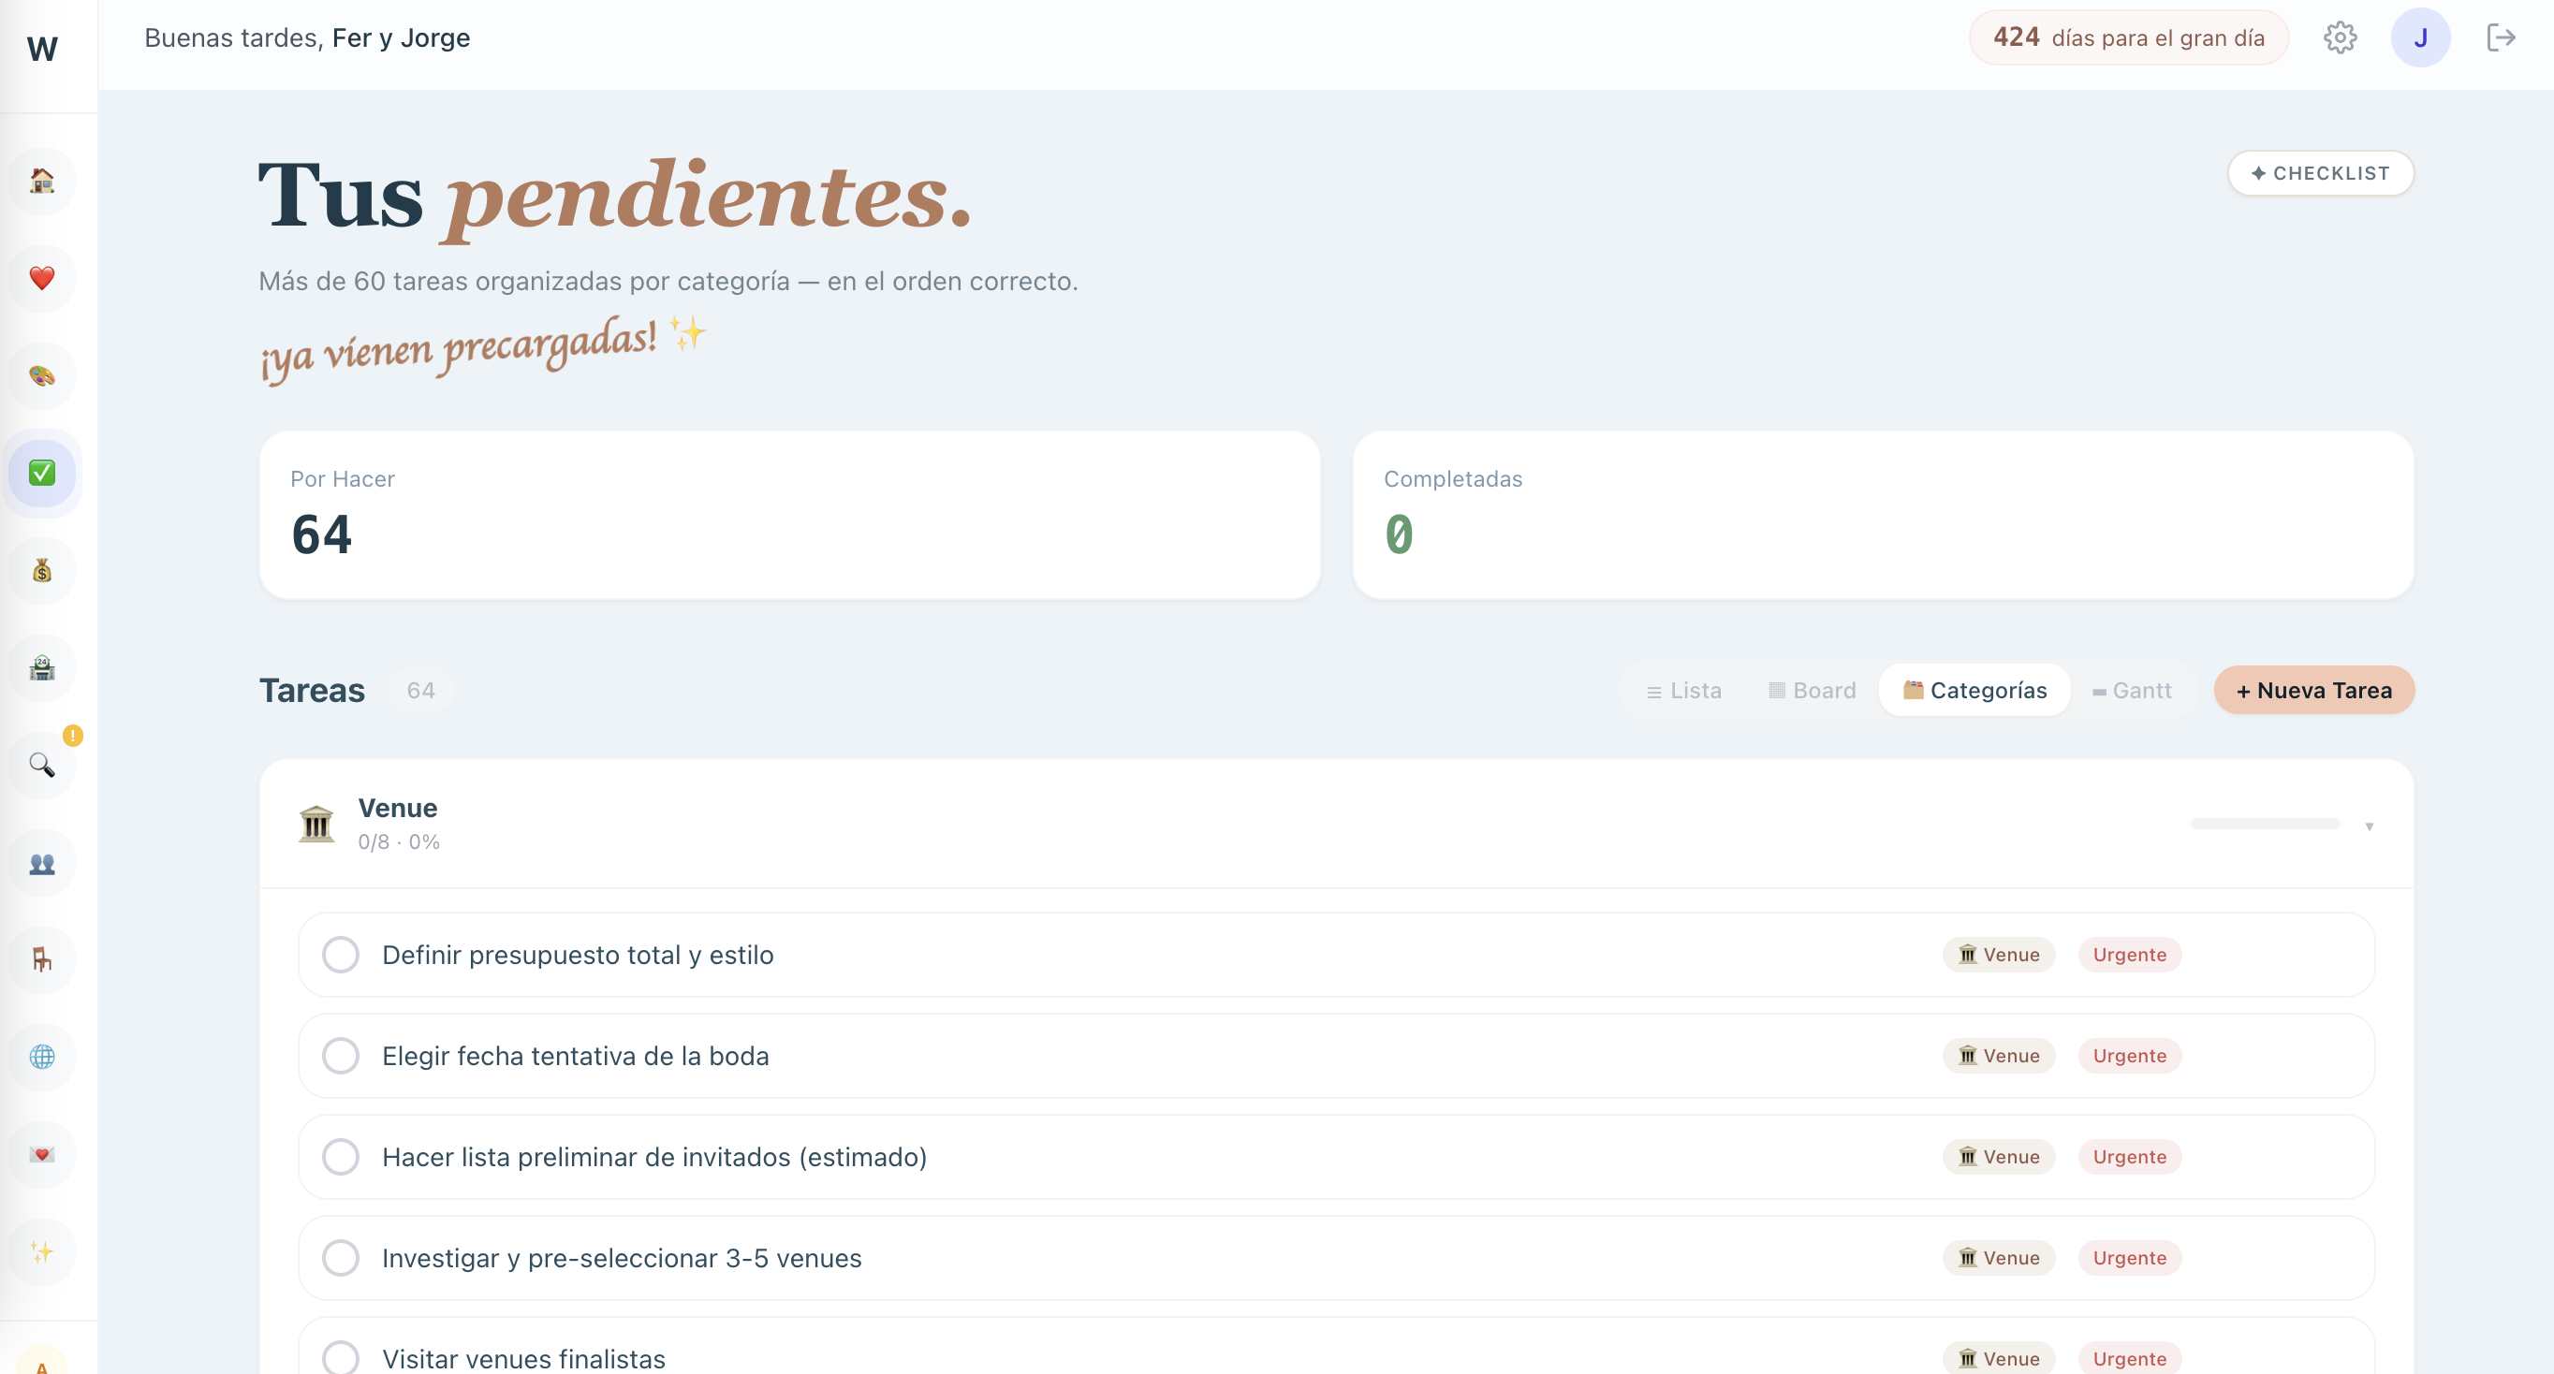The image size is (2554, 1374).
Task: Collapse the Venue category arrow
Action: [2369, 826]
